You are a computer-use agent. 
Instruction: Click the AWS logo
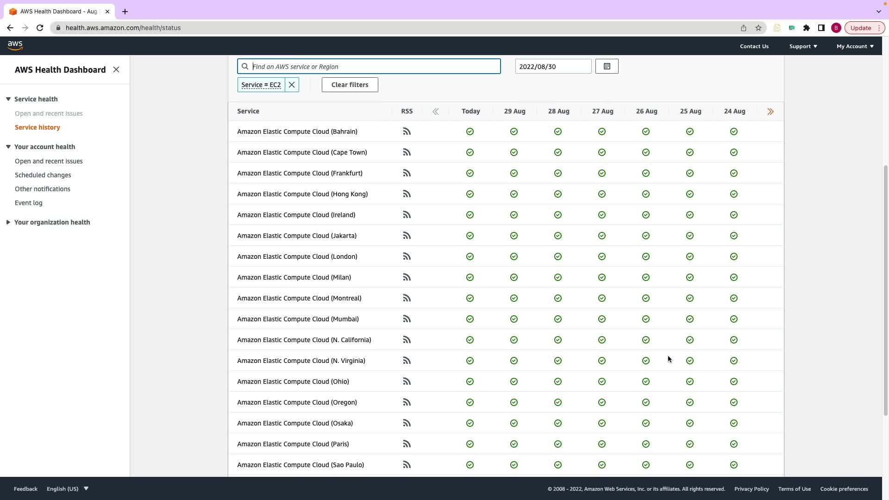point(15,45)
